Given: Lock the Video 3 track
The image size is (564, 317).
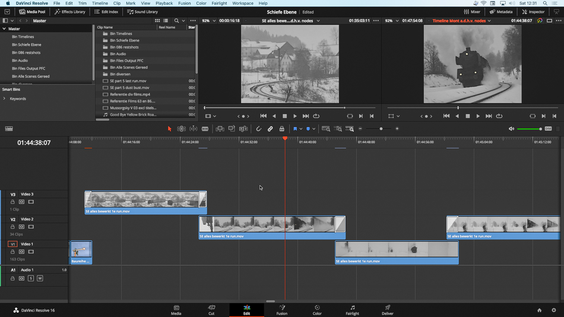Looking at the screenshot, I should point(12,202).
